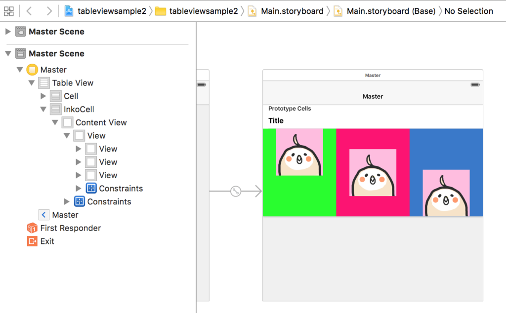The width and height of the screenshot is (506, 313).
Task: Click tableviewsample2 project name in breadcrumb
Action: click(x=112, y=11)
